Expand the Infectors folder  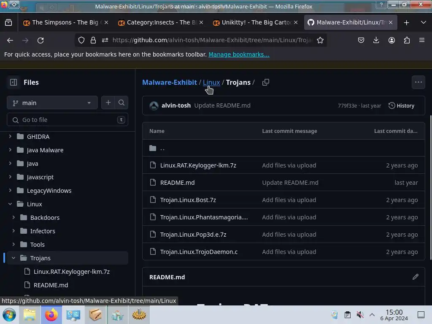pyautogui.click(x=13, y=231)
